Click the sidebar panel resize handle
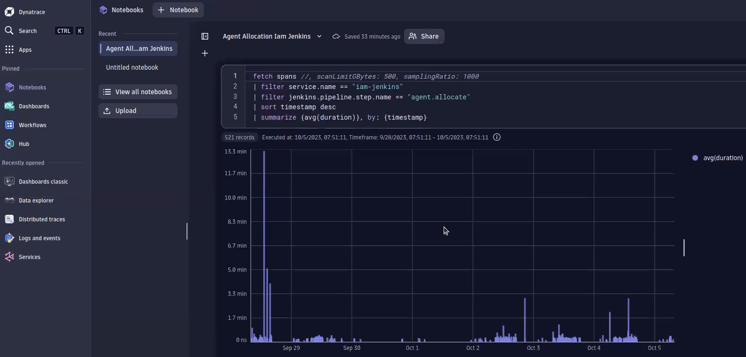Image resolution: width=746 pixels, height=357 pixels. pyautogui.click(x=187, y=231)
